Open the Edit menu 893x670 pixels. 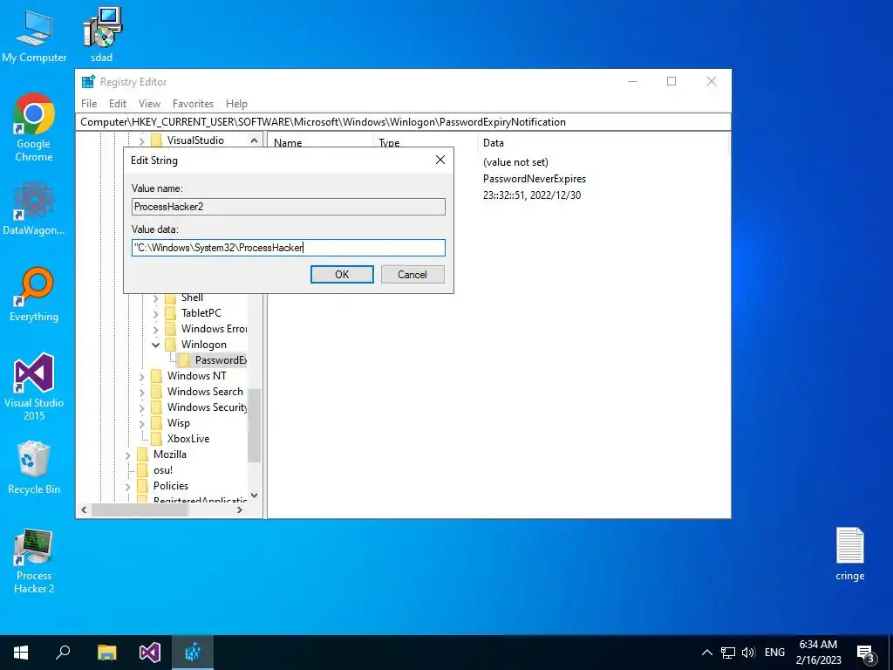coord(118,104)
